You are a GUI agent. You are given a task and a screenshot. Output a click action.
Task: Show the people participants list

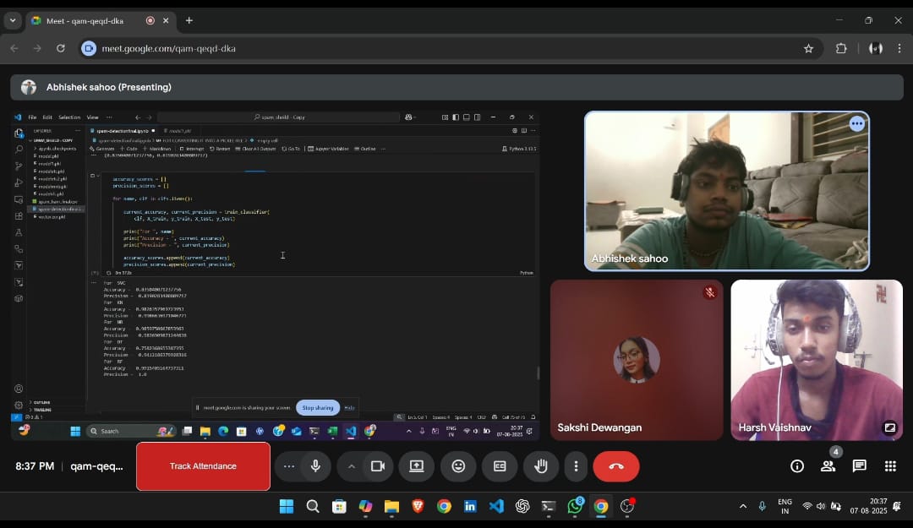pyautogui.click(x=828, y=466)
